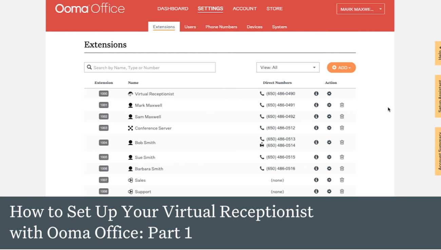Screen dimensions: 441x250
Task: Go to the Dashboard menu
Action: coord(173,9)
